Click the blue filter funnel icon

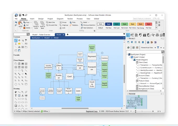(158, 48)
